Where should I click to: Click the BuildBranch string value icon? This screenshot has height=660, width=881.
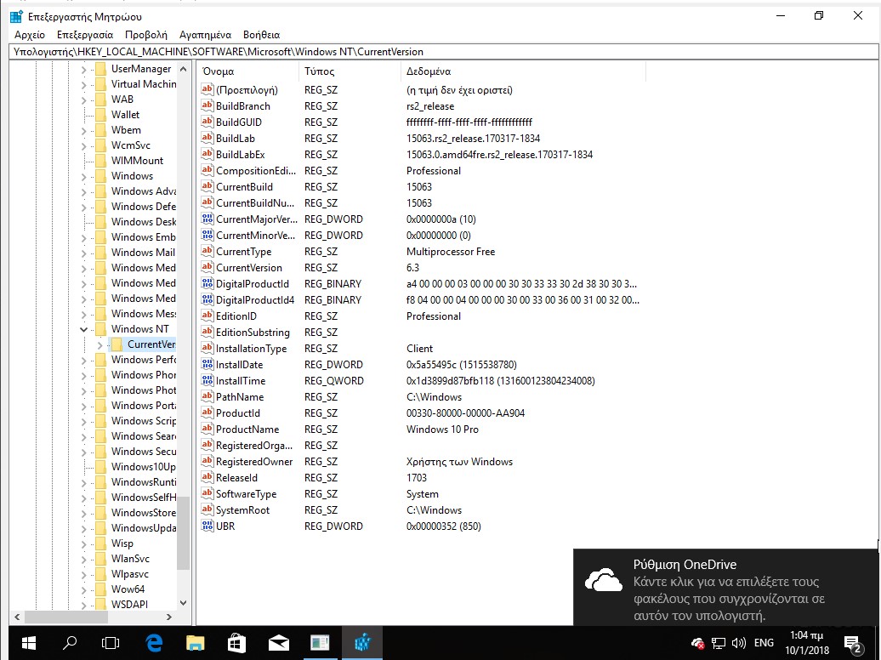point(207,105)
